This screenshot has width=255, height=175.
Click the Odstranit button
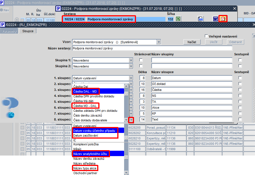(x=235, y=42)
